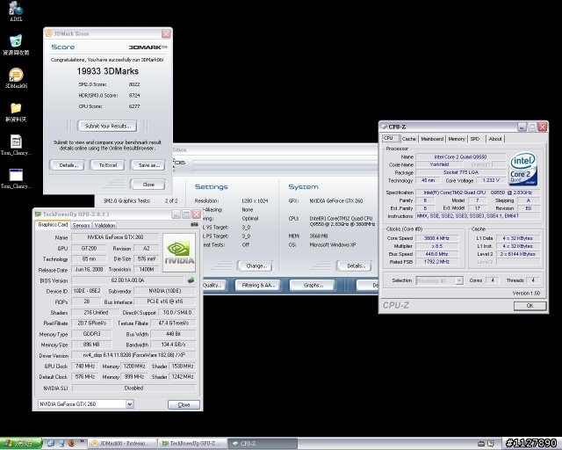Click the GPU-Z Name field NVIDIA GeForce GTX 260
562x450 pixels.
tap(115, 237)
